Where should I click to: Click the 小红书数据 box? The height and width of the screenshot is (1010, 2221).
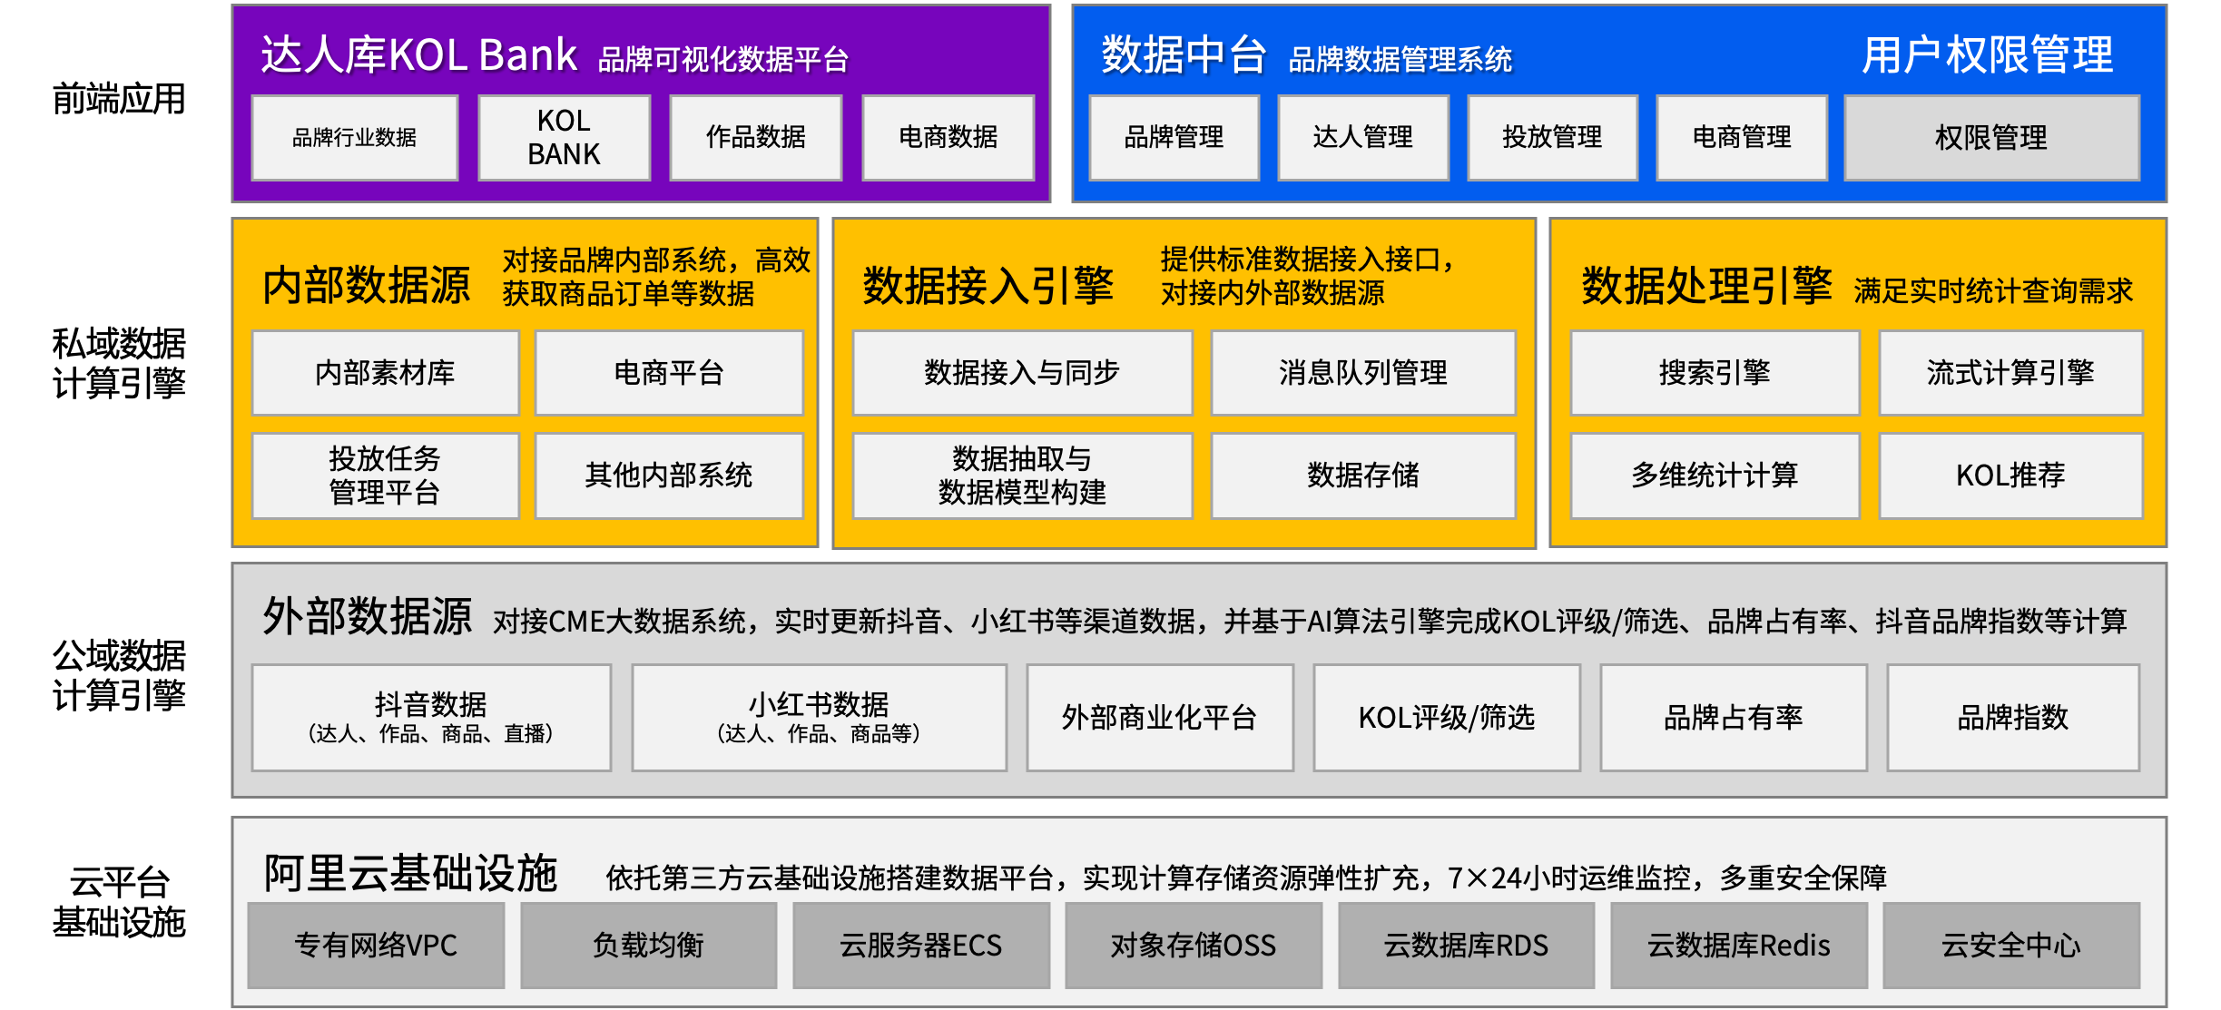pyautogui.click(x=819, y=717)
